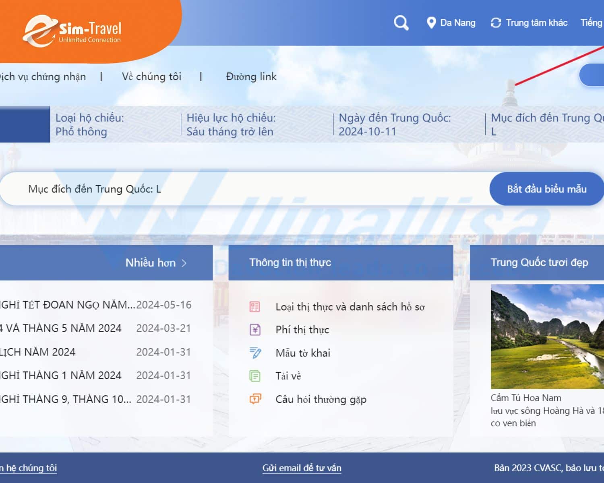The width and height of the screenshot is (604, 483).
Task: Click the Tải về download icon
Action: coord(255,376)
